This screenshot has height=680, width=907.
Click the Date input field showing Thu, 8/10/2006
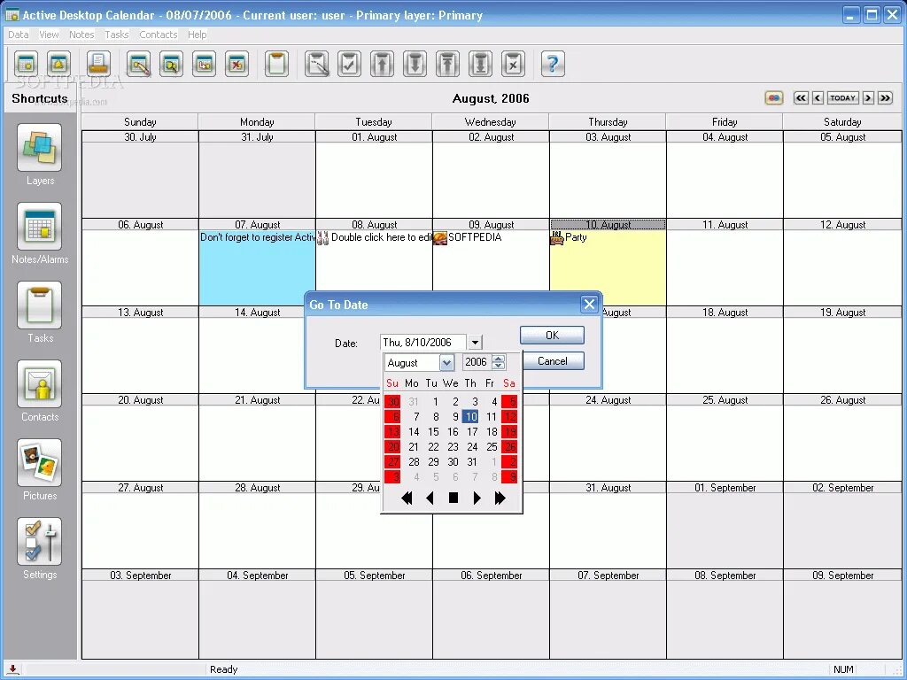click(x=422, y=343)
